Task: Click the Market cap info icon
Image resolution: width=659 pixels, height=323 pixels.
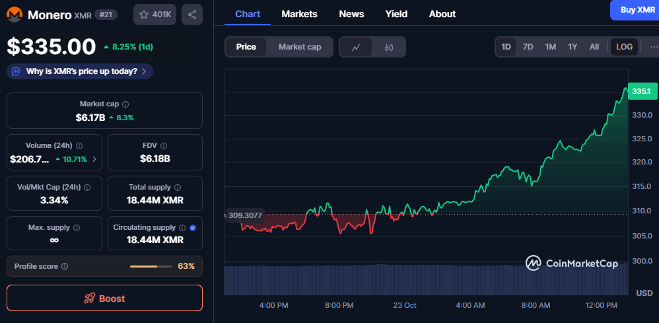Action: coord(125,104)
